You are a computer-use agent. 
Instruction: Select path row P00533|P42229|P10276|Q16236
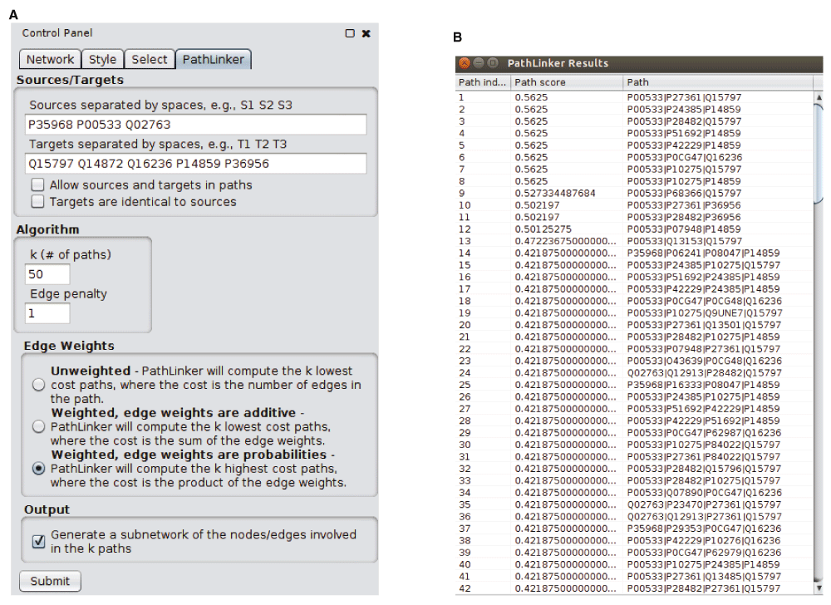pos(634,541)
